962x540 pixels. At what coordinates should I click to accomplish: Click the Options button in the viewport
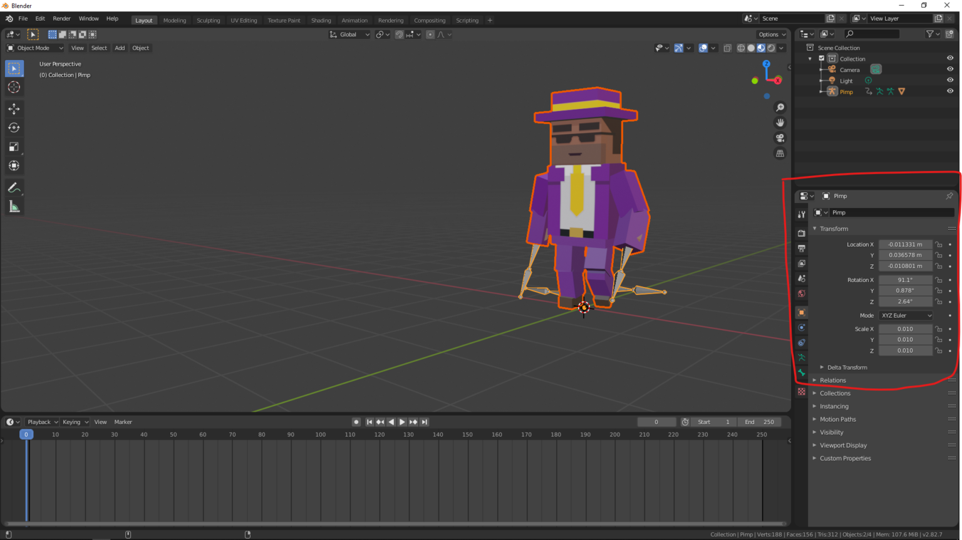click(771, 34)
